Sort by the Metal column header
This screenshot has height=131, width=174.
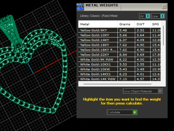98,24
